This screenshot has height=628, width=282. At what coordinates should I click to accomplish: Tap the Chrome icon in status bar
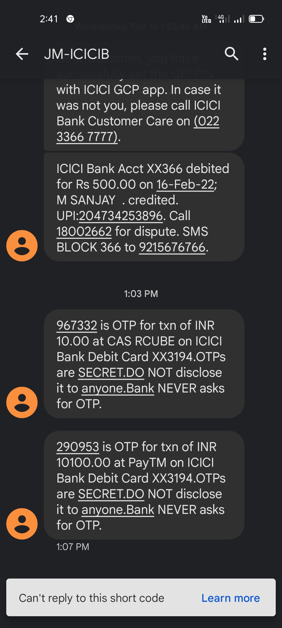pyautogui.click(x=70, y=19)
